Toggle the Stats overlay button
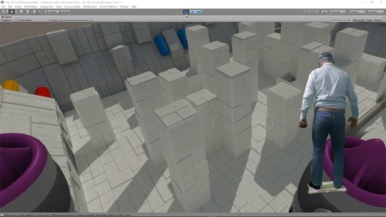This screenshot has height=217, width=386. click(x=369, y=20)
